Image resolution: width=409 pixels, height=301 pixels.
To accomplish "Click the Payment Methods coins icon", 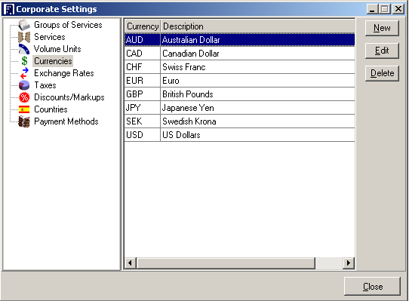I will point(24,121).
